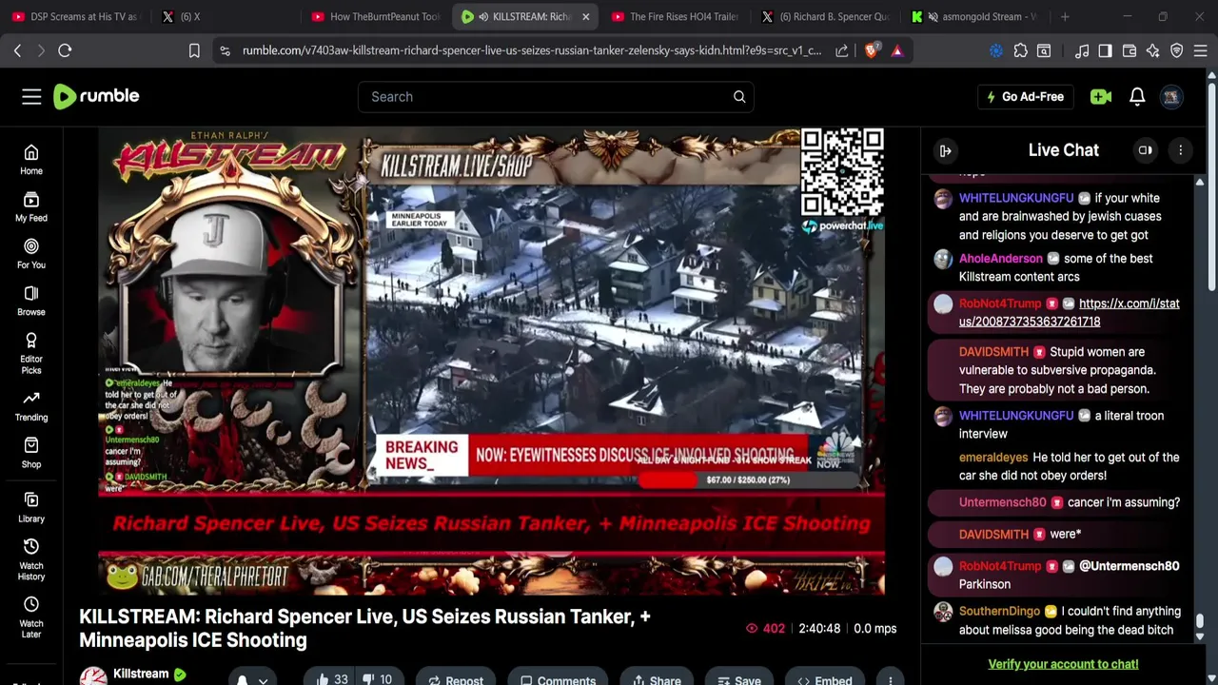This screenshot has width=1218, height=685.
Task: Toggle Live Chat pop-out view
Action: [x=1146, y=150]
